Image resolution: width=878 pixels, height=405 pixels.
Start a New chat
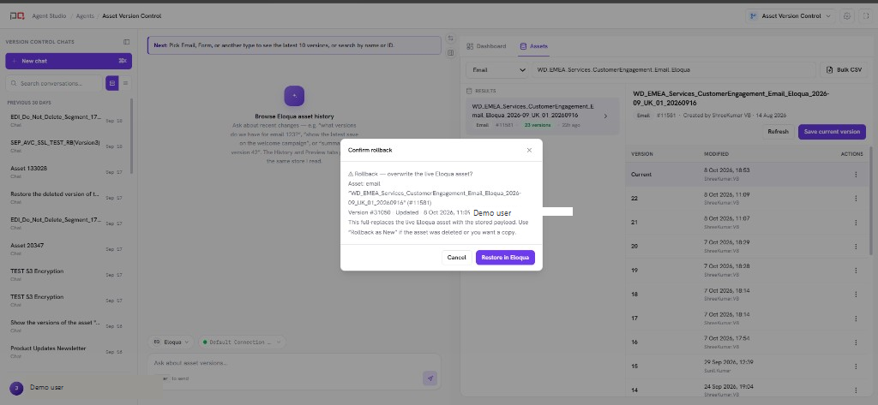pyautogui.click(x=69, y=61)
